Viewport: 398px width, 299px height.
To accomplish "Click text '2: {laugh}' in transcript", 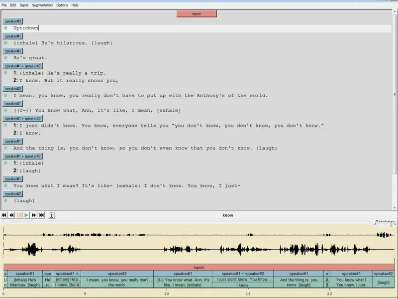I will (x=27, y=170).
